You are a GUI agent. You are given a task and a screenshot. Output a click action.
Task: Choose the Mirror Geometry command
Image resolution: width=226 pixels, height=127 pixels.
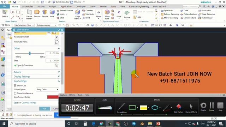click(169, 18)
